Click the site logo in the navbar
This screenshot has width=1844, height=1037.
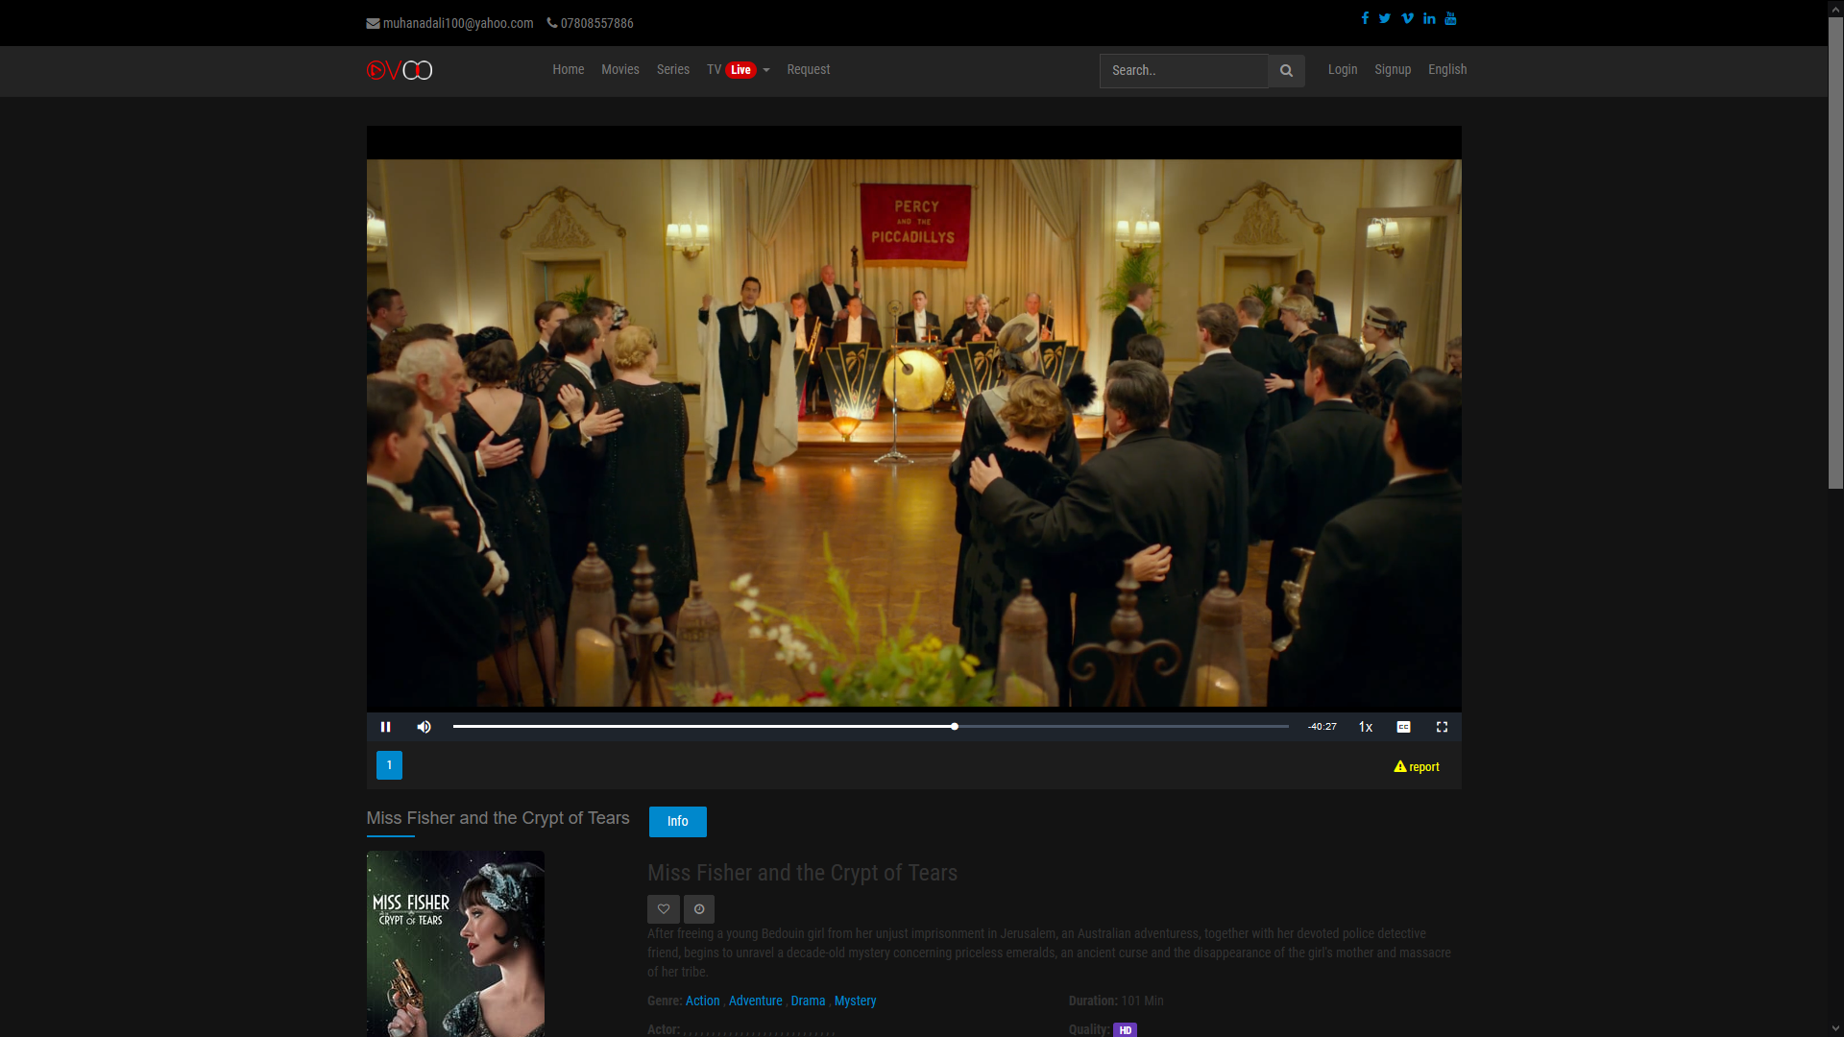click(399, 69)
